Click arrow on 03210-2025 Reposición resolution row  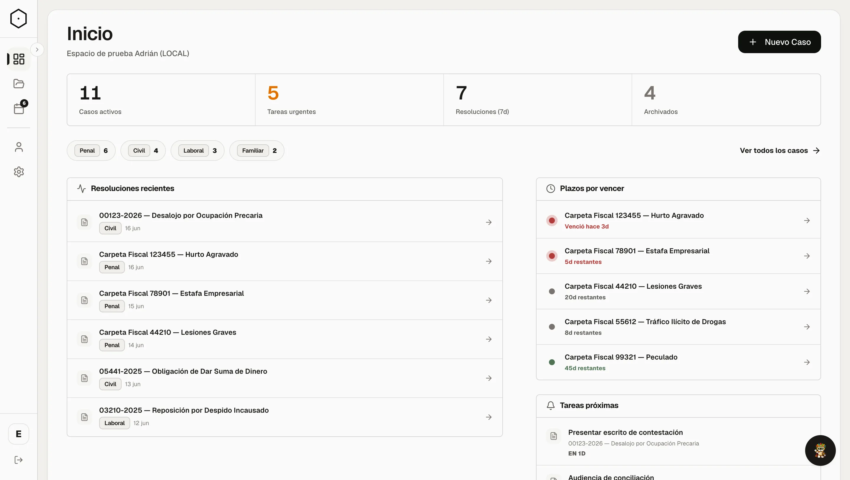point(489,417)
